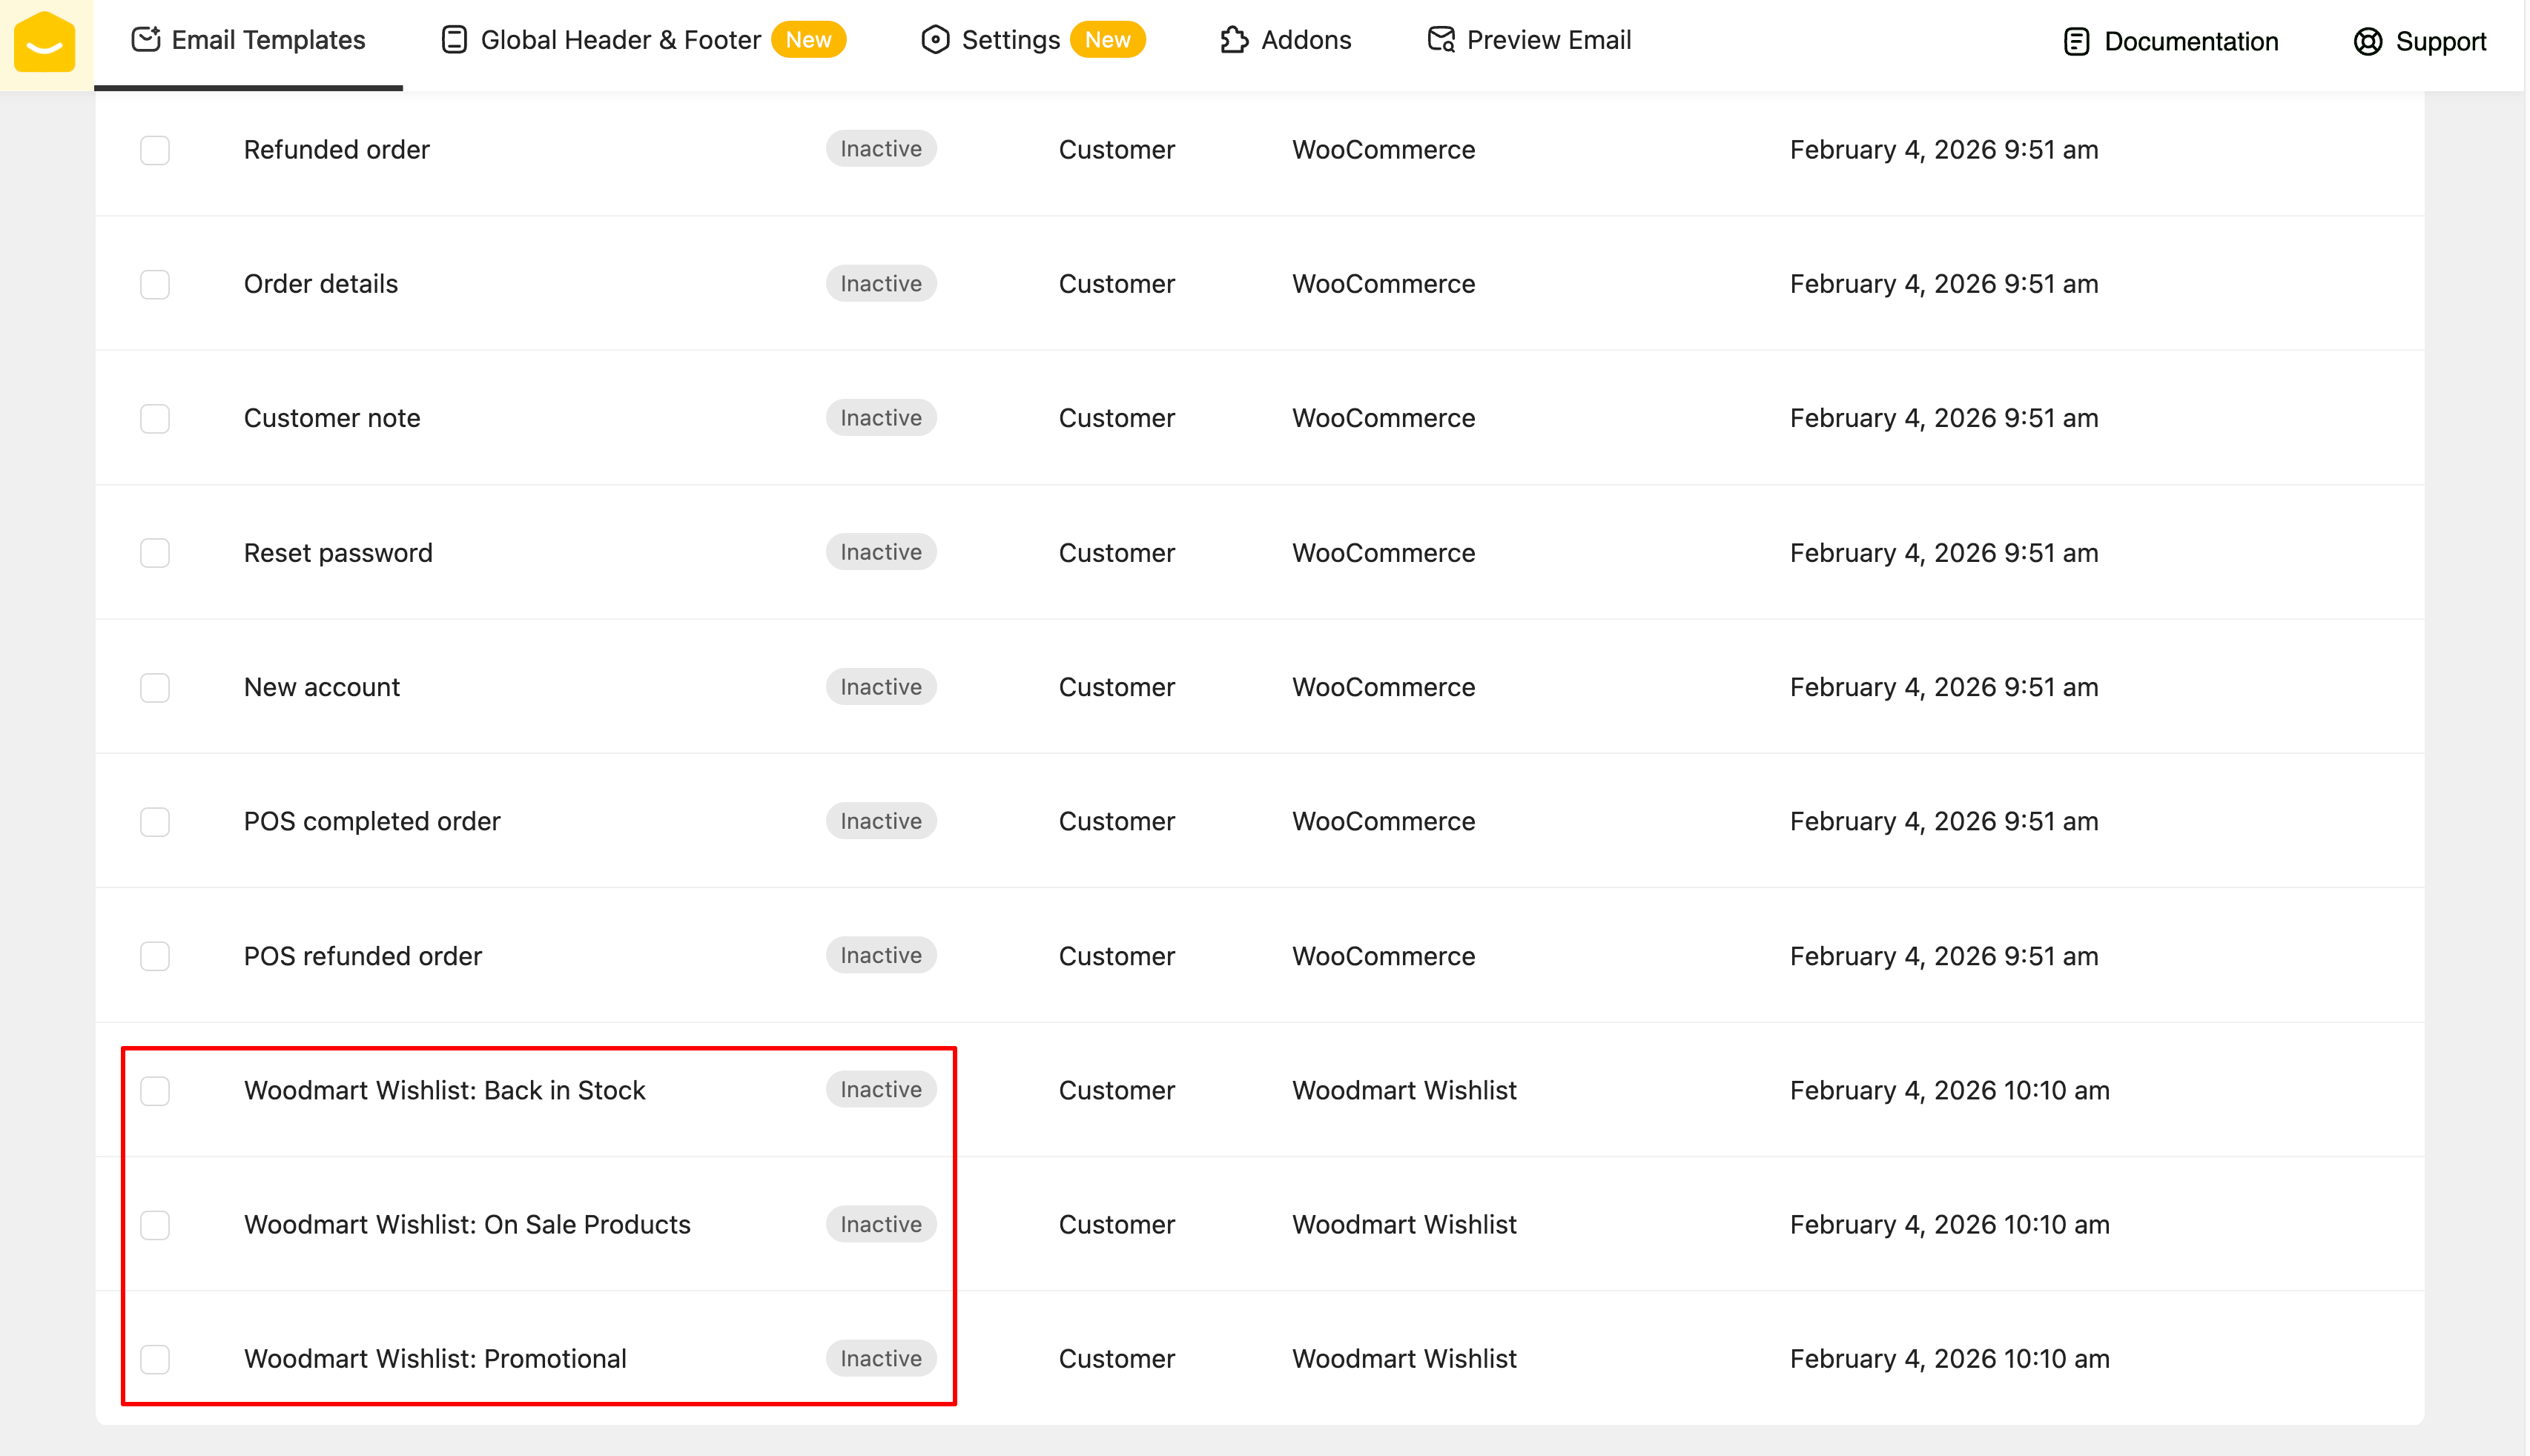
Task: Click the Support lifebuoy icon
Action: tap(2367, 42)
